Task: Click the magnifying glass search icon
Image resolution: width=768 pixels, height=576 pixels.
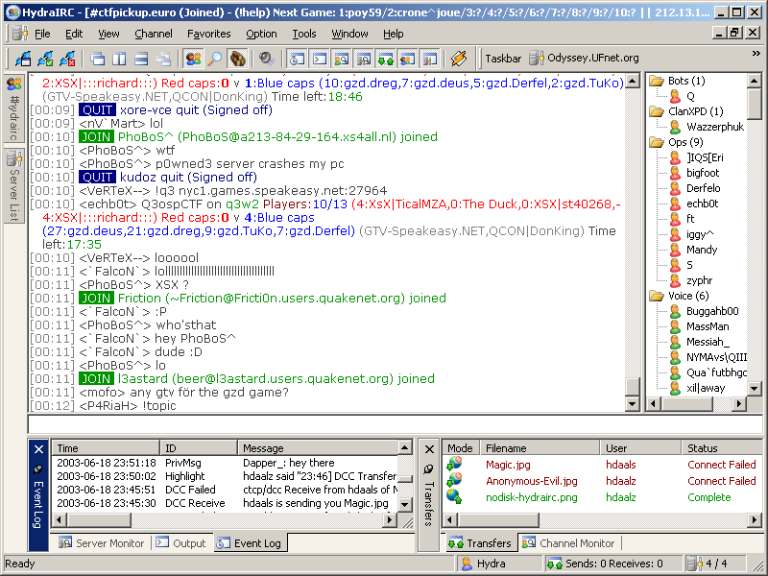Action: tap(215, 59)
